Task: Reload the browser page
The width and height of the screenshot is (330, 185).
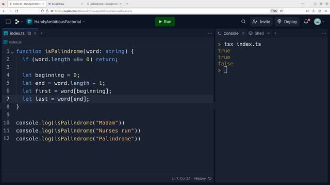Action: (16, 11)
